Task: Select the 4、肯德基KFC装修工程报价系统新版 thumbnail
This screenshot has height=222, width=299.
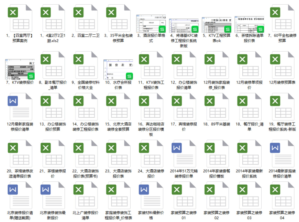Action: click(184, 26)
